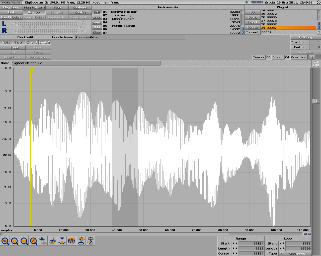Increase Range Length with right arrow
Image resolution: width=321 pixels, height=256 pixels.
236,248
